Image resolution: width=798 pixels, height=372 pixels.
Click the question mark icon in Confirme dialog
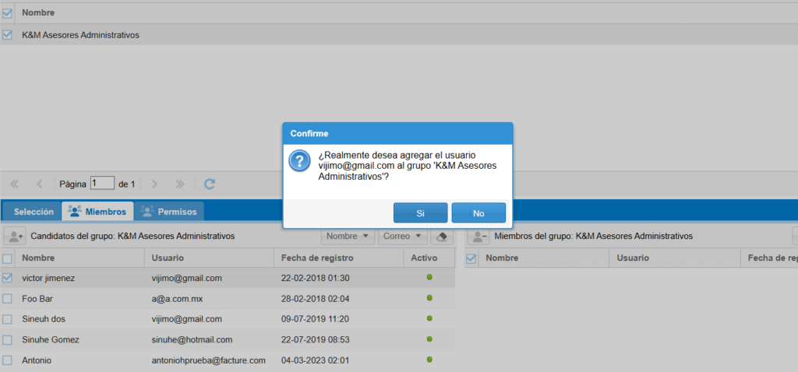click(x=298, y=162)
